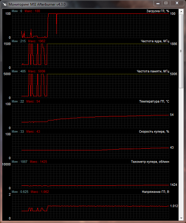Click the label Скорость кулера, %

point(154,131)
